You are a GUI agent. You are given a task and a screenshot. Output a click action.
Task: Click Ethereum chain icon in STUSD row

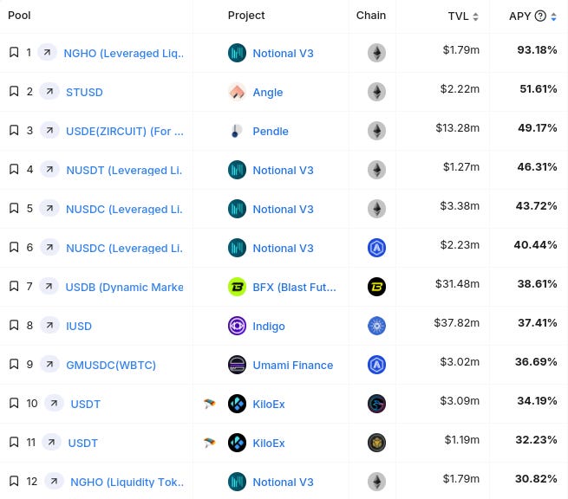[376, 92]
